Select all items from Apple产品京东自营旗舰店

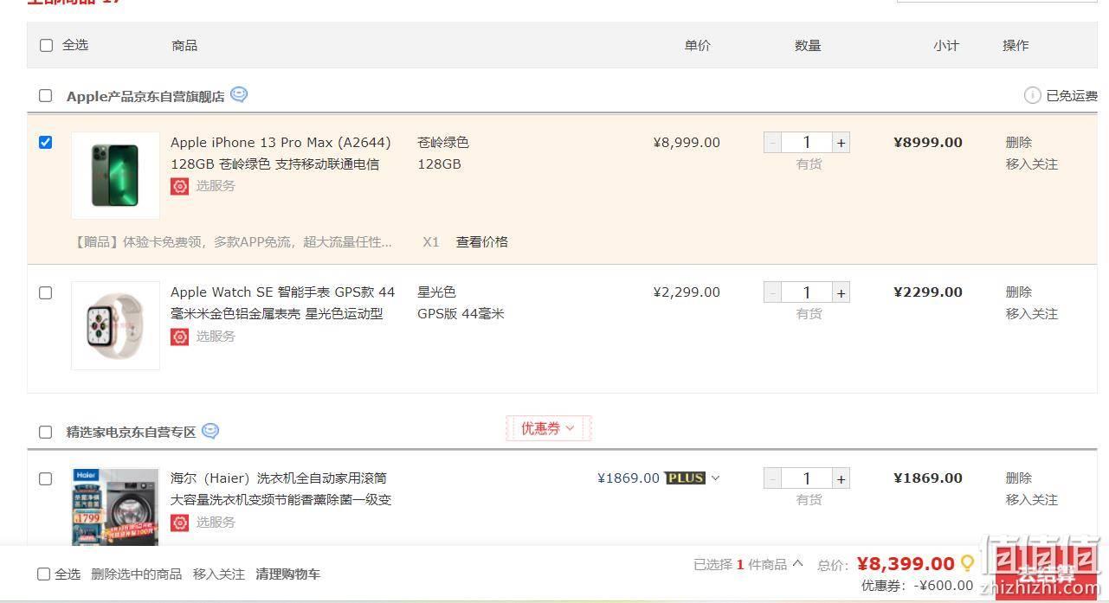pyautogui.click(x=46, y=96)
